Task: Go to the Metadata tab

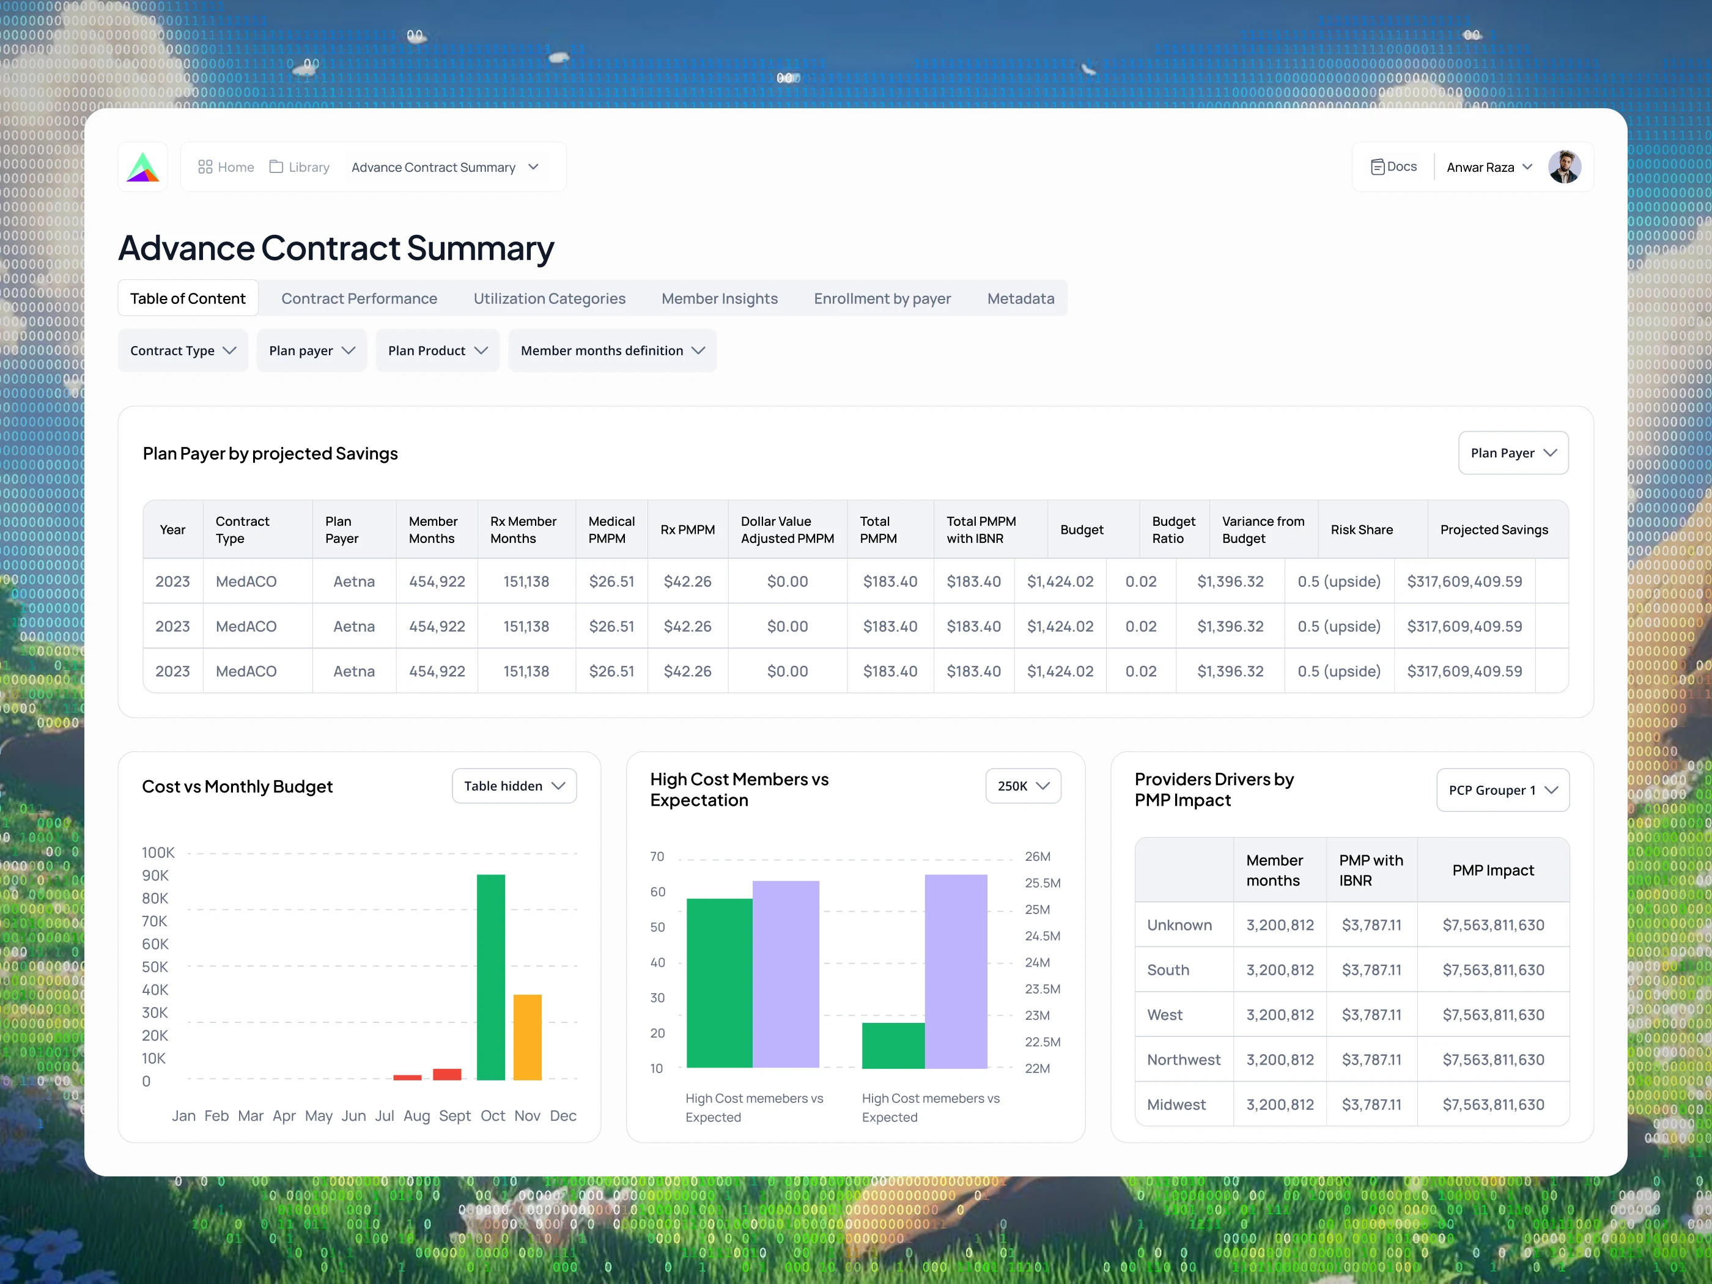Action: click(1021, 299)
